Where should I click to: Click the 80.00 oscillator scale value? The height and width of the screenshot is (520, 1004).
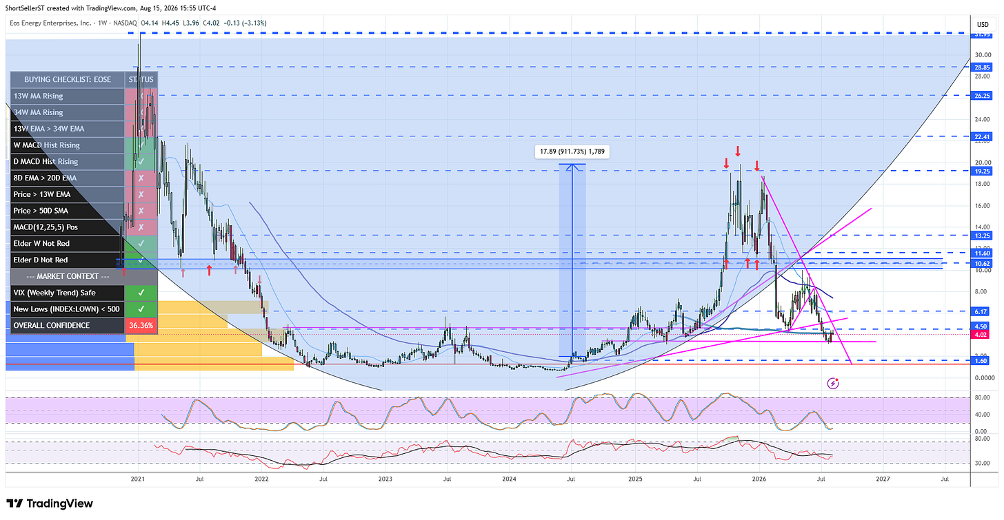[982, 397]
